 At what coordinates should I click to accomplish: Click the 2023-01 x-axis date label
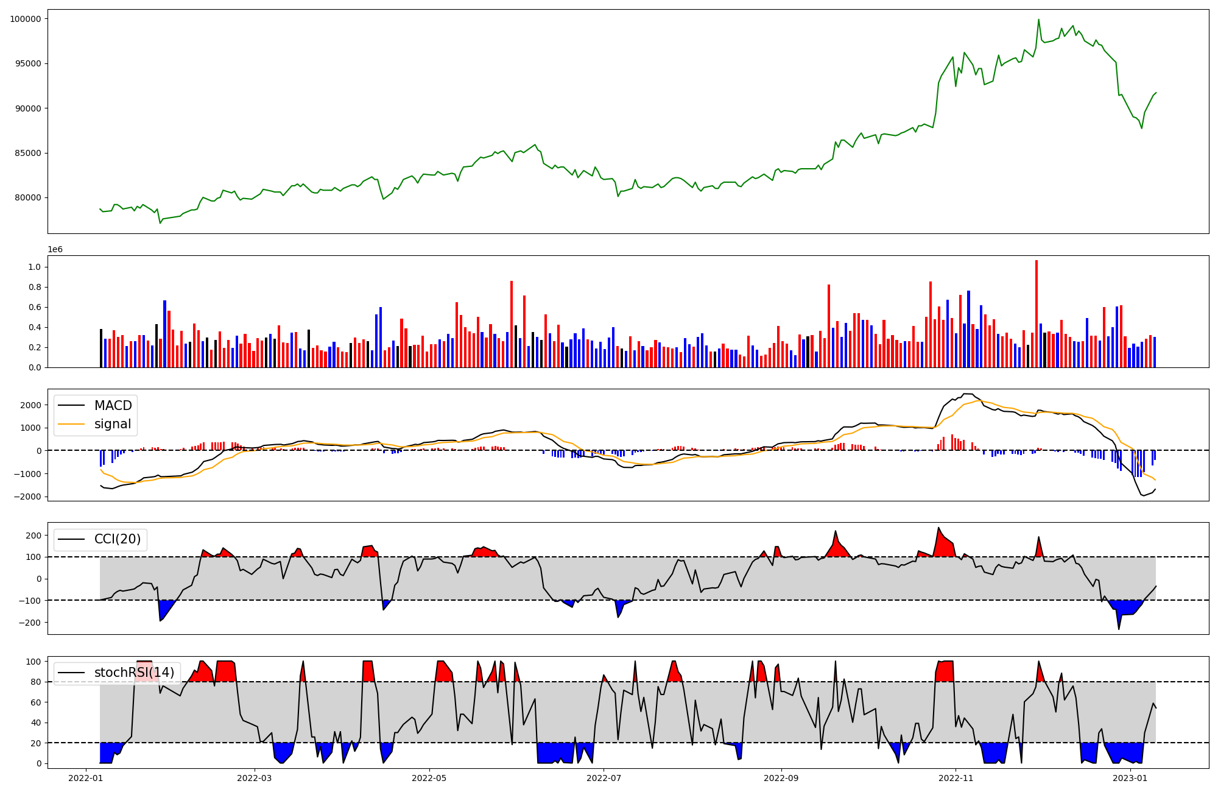[x=1130, y=777]
